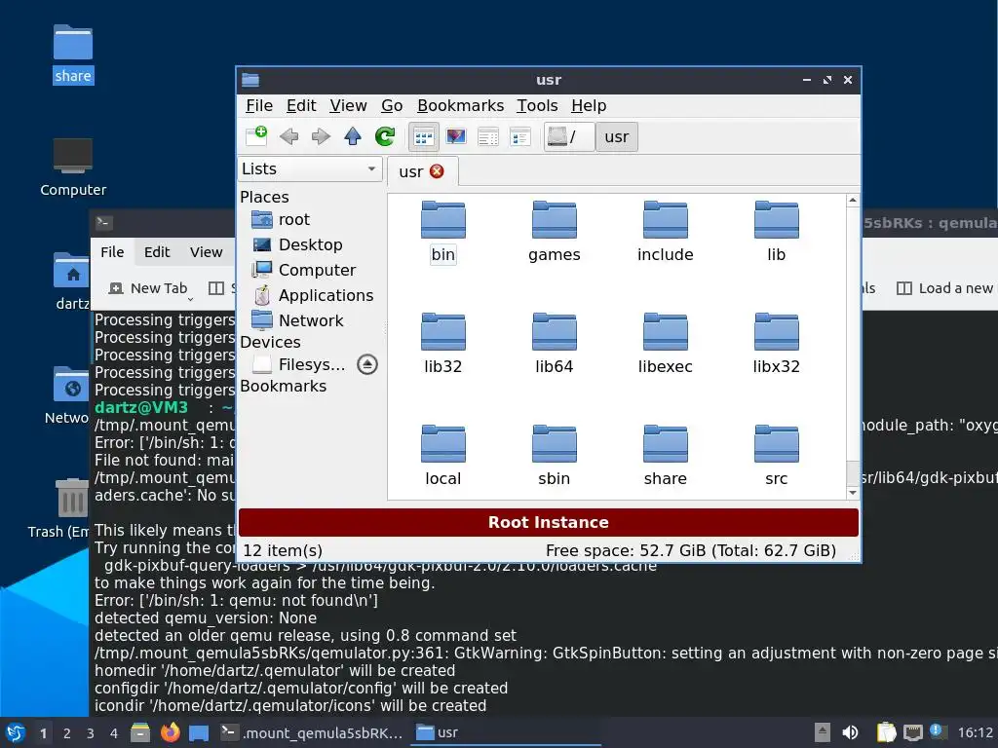Screen dimensions: 998x748
Task: Click the folder view scroll up arrow
Action: tap(853, 201)
